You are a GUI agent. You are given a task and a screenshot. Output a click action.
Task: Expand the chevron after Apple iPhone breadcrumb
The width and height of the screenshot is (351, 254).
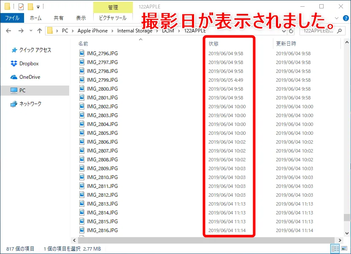coord(112,31)
